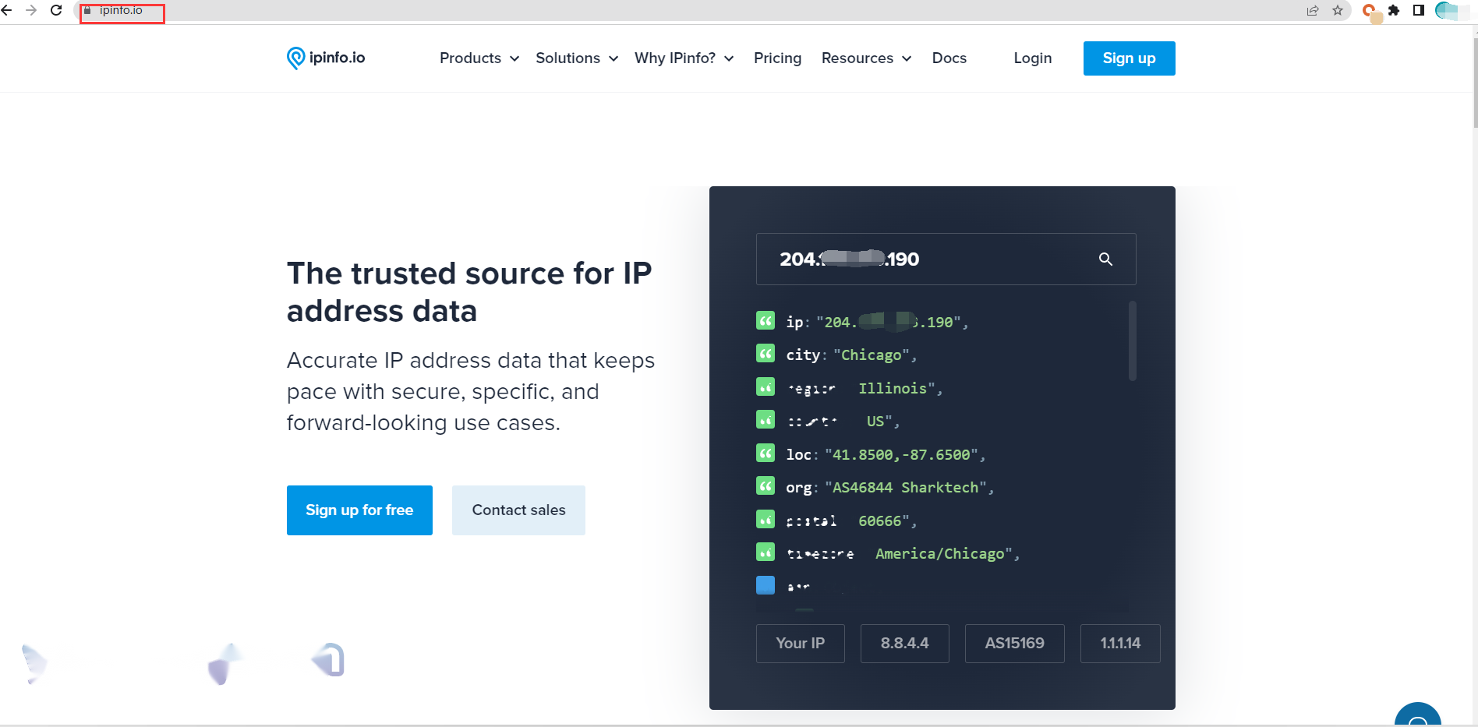Image resolution: width=1478 pixels, height=727 pixels.
Task: Click the "41.8500,-87.6500" loc value
Action: click(901, 454)
